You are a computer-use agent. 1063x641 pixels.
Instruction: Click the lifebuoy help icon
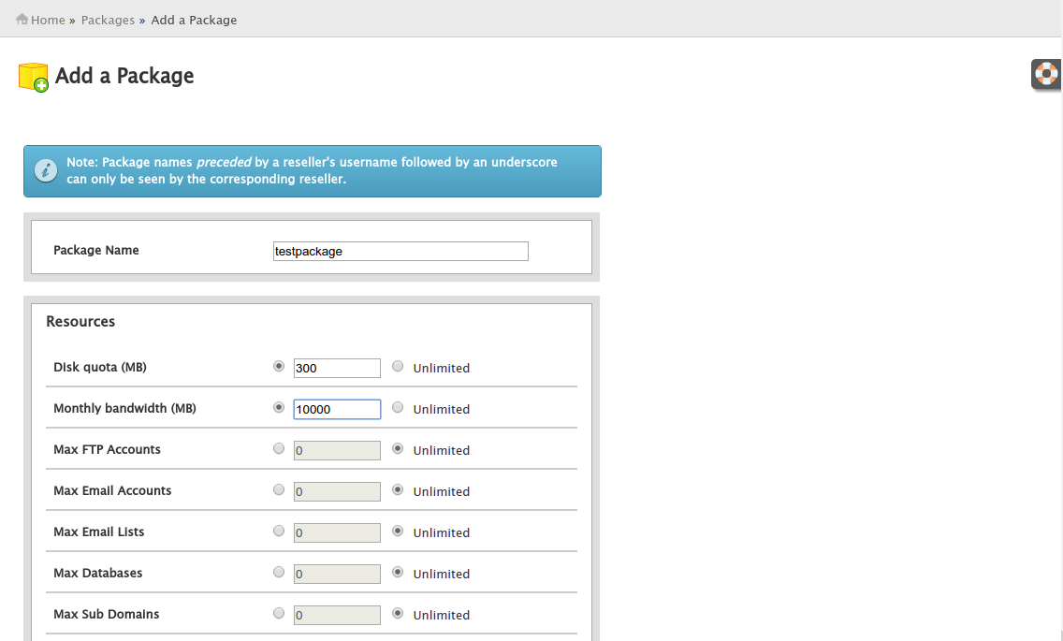point(1045,73)
